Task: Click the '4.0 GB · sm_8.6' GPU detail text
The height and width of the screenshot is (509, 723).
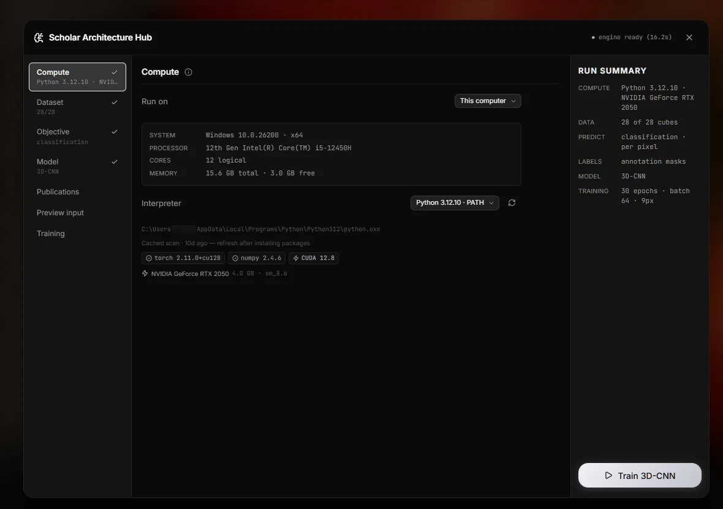Action: (260, 273)
